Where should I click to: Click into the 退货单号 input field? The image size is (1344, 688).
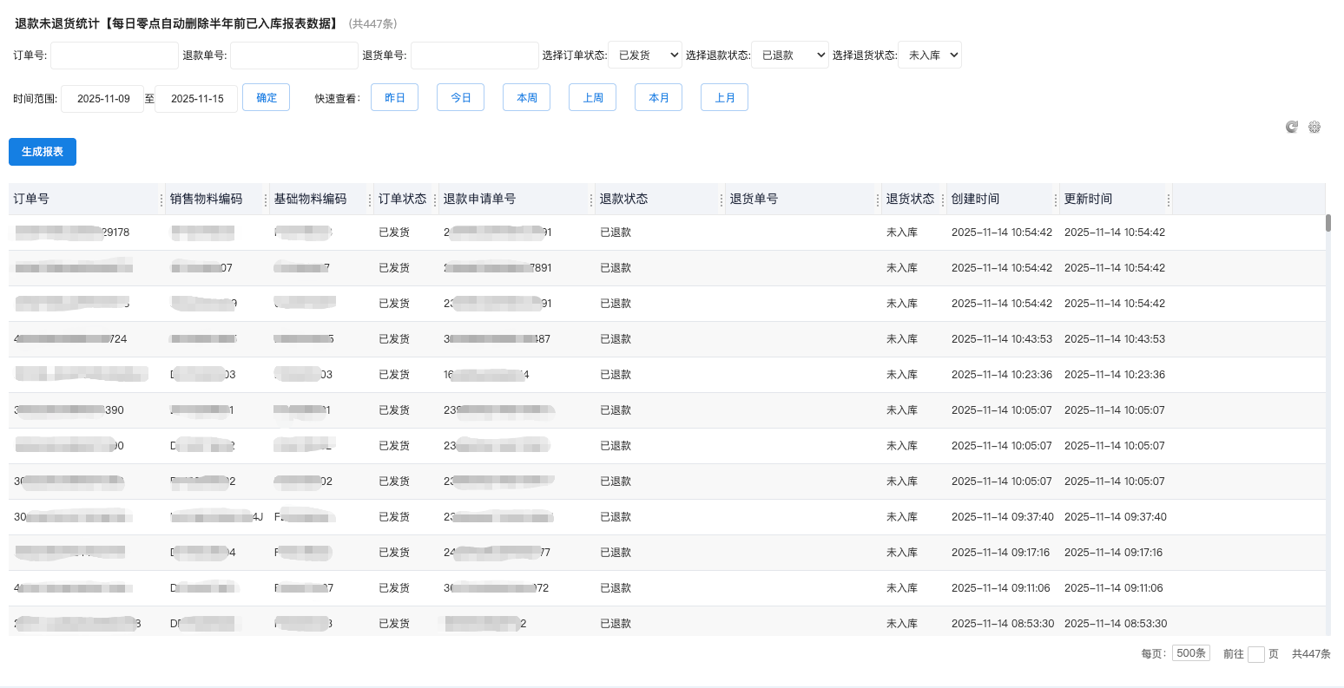474,56
